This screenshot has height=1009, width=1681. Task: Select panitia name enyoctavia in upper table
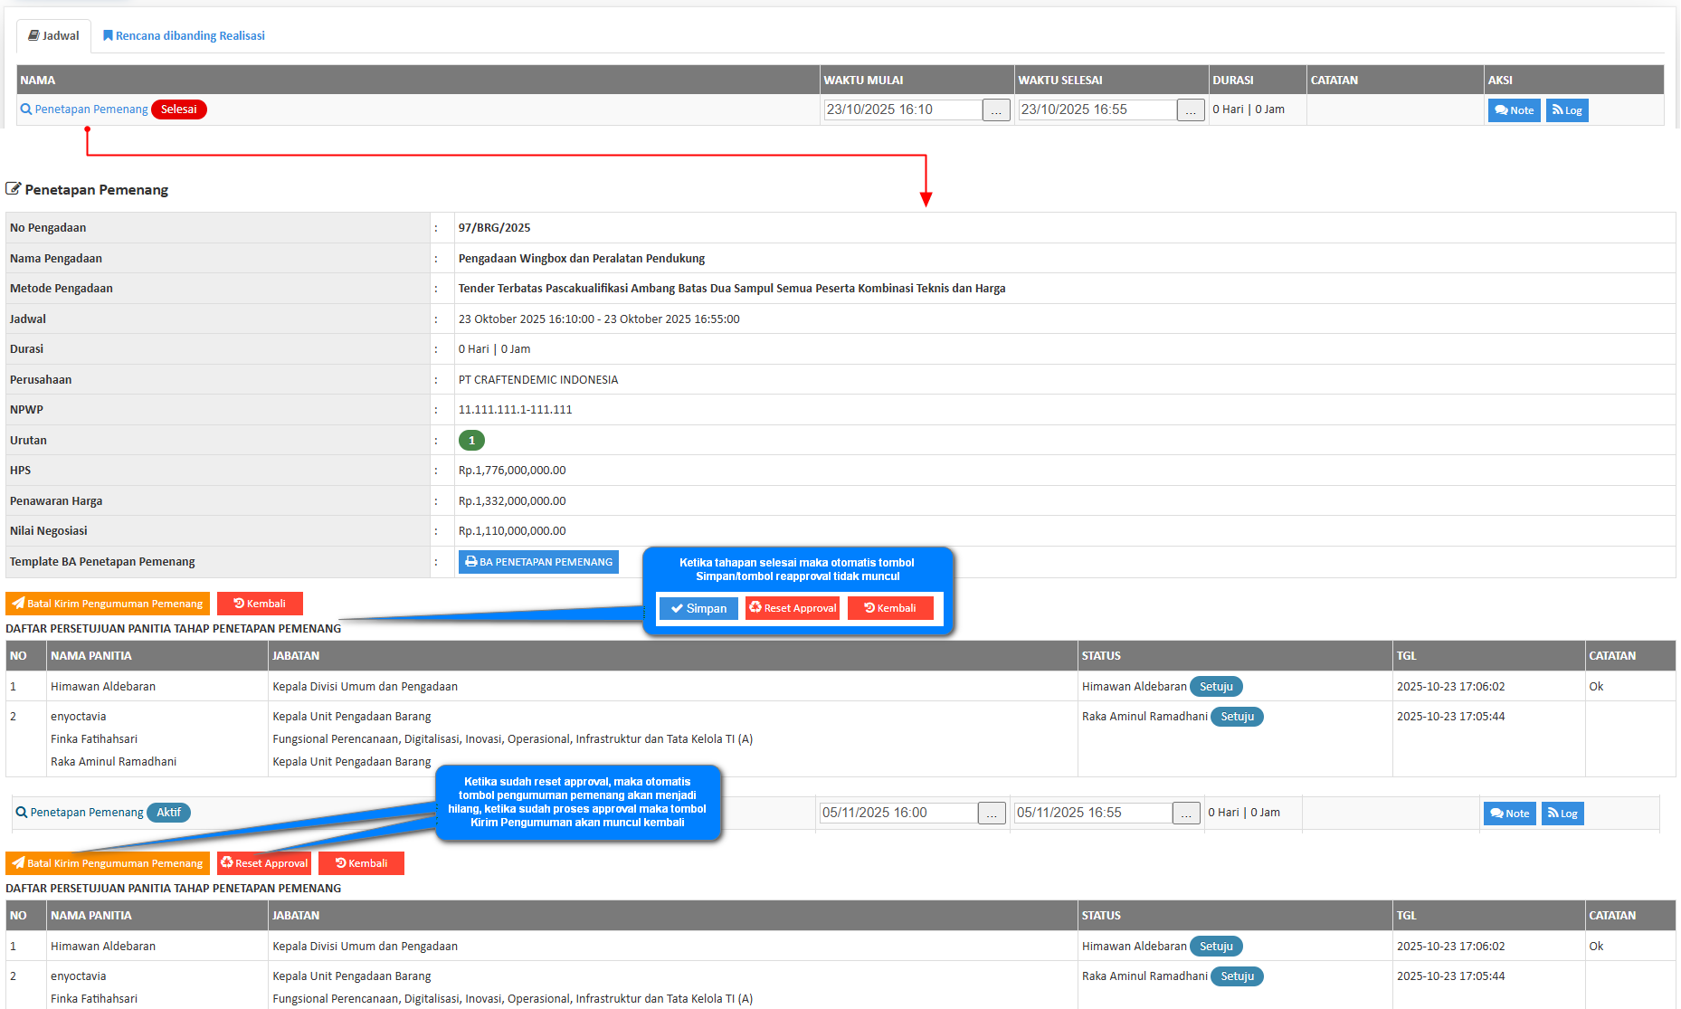tap(79, 717)
